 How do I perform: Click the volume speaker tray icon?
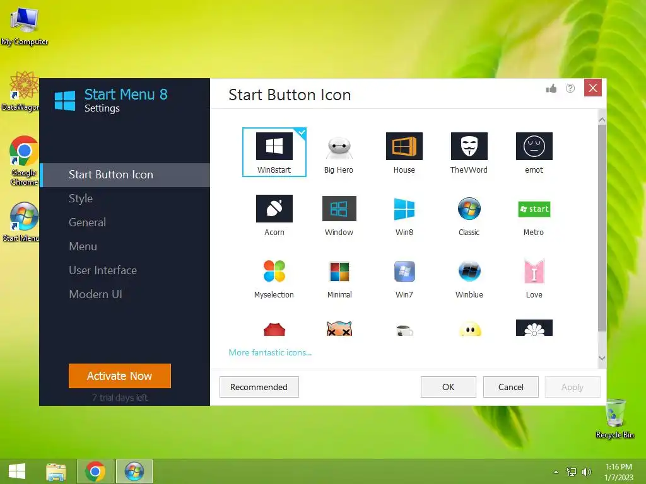pos(586,472)
